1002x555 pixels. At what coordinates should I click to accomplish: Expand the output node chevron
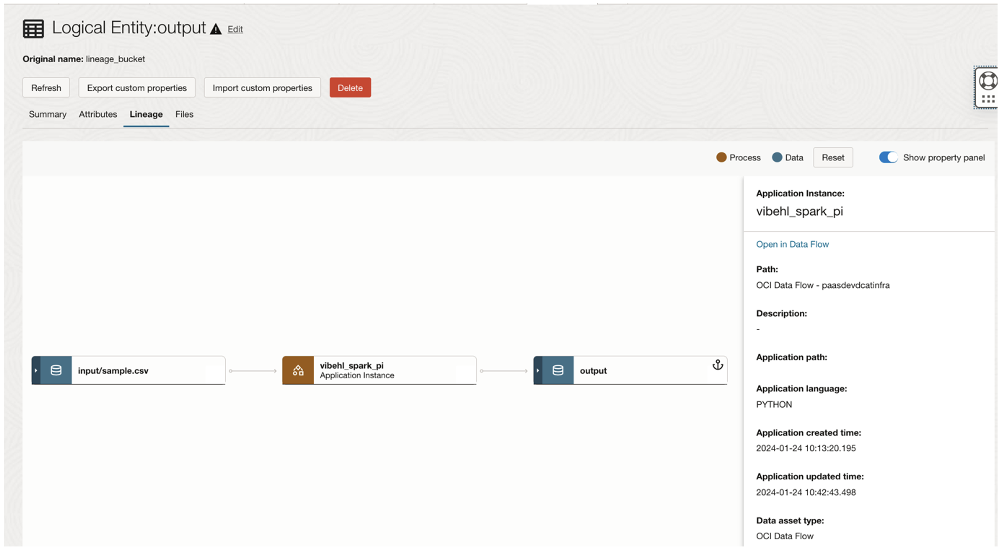[x=538, y=370]
